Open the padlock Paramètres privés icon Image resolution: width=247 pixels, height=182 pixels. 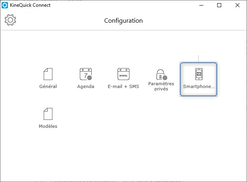(162, 74)
